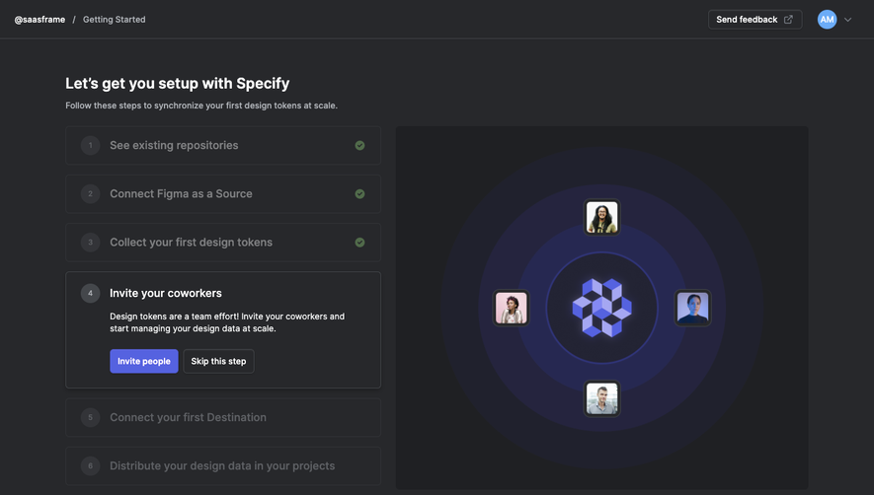Expand Distribute your design data step
874x495 pixels.
[223, 465]
